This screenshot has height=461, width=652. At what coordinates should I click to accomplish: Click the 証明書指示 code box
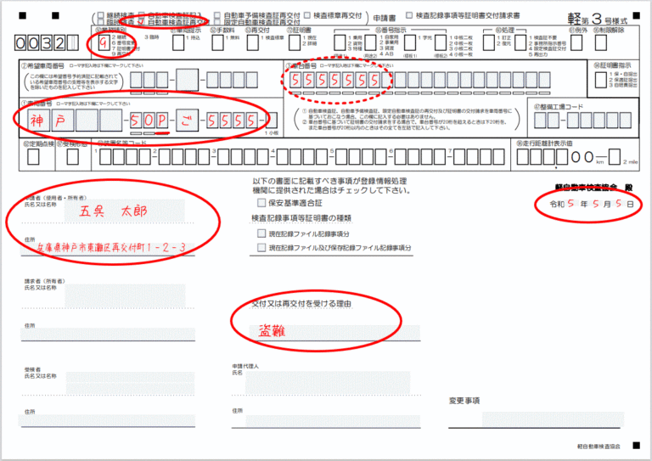point(600,80)
